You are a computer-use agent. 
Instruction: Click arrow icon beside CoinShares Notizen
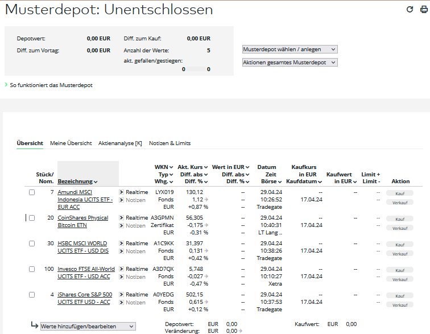(122, 225)
